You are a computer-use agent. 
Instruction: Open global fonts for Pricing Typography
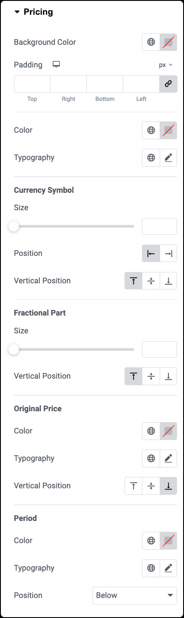(x=151, y=158)
